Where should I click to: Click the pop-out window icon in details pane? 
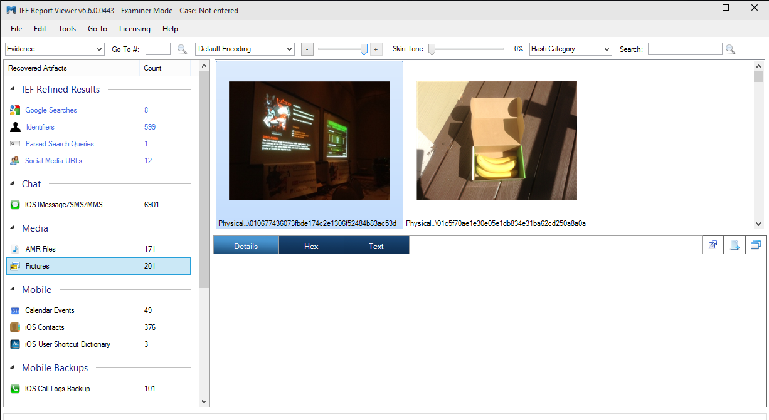[x=756, y=245]
